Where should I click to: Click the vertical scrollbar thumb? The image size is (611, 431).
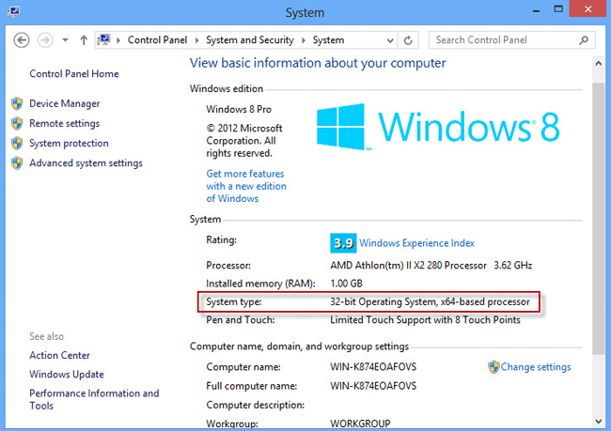click(x=599, y=218)
